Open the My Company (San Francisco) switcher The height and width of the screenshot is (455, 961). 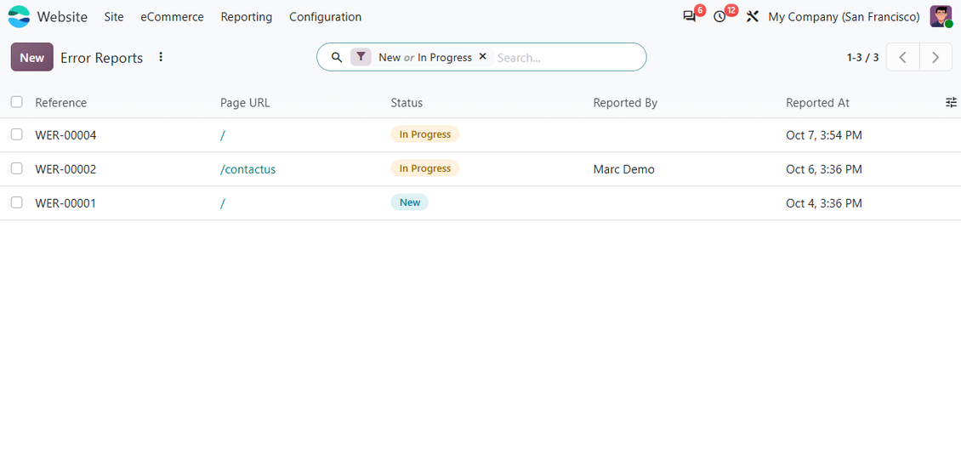point(844,16)
